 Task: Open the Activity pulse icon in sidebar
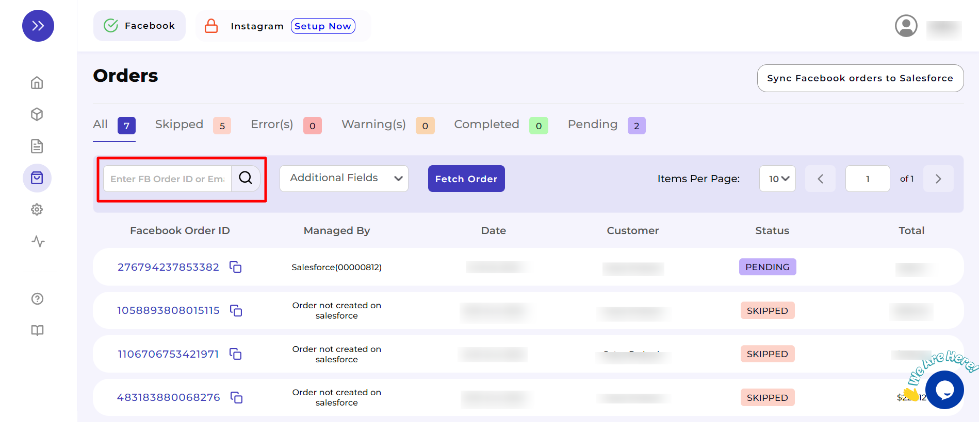(38, 241)
